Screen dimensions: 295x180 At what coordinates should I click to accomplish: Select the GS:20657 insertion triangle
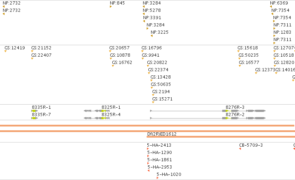click(110, 51)
